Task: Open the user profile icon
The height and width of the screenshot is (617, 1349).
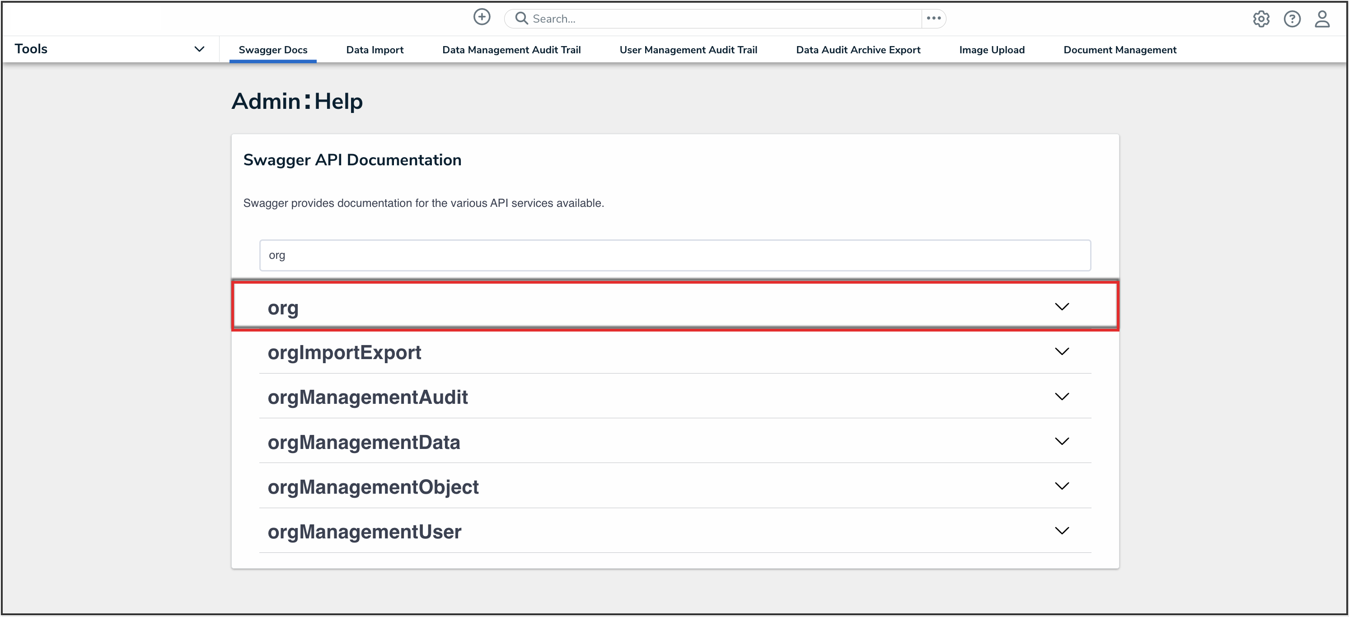Action: coord(1323,19)
